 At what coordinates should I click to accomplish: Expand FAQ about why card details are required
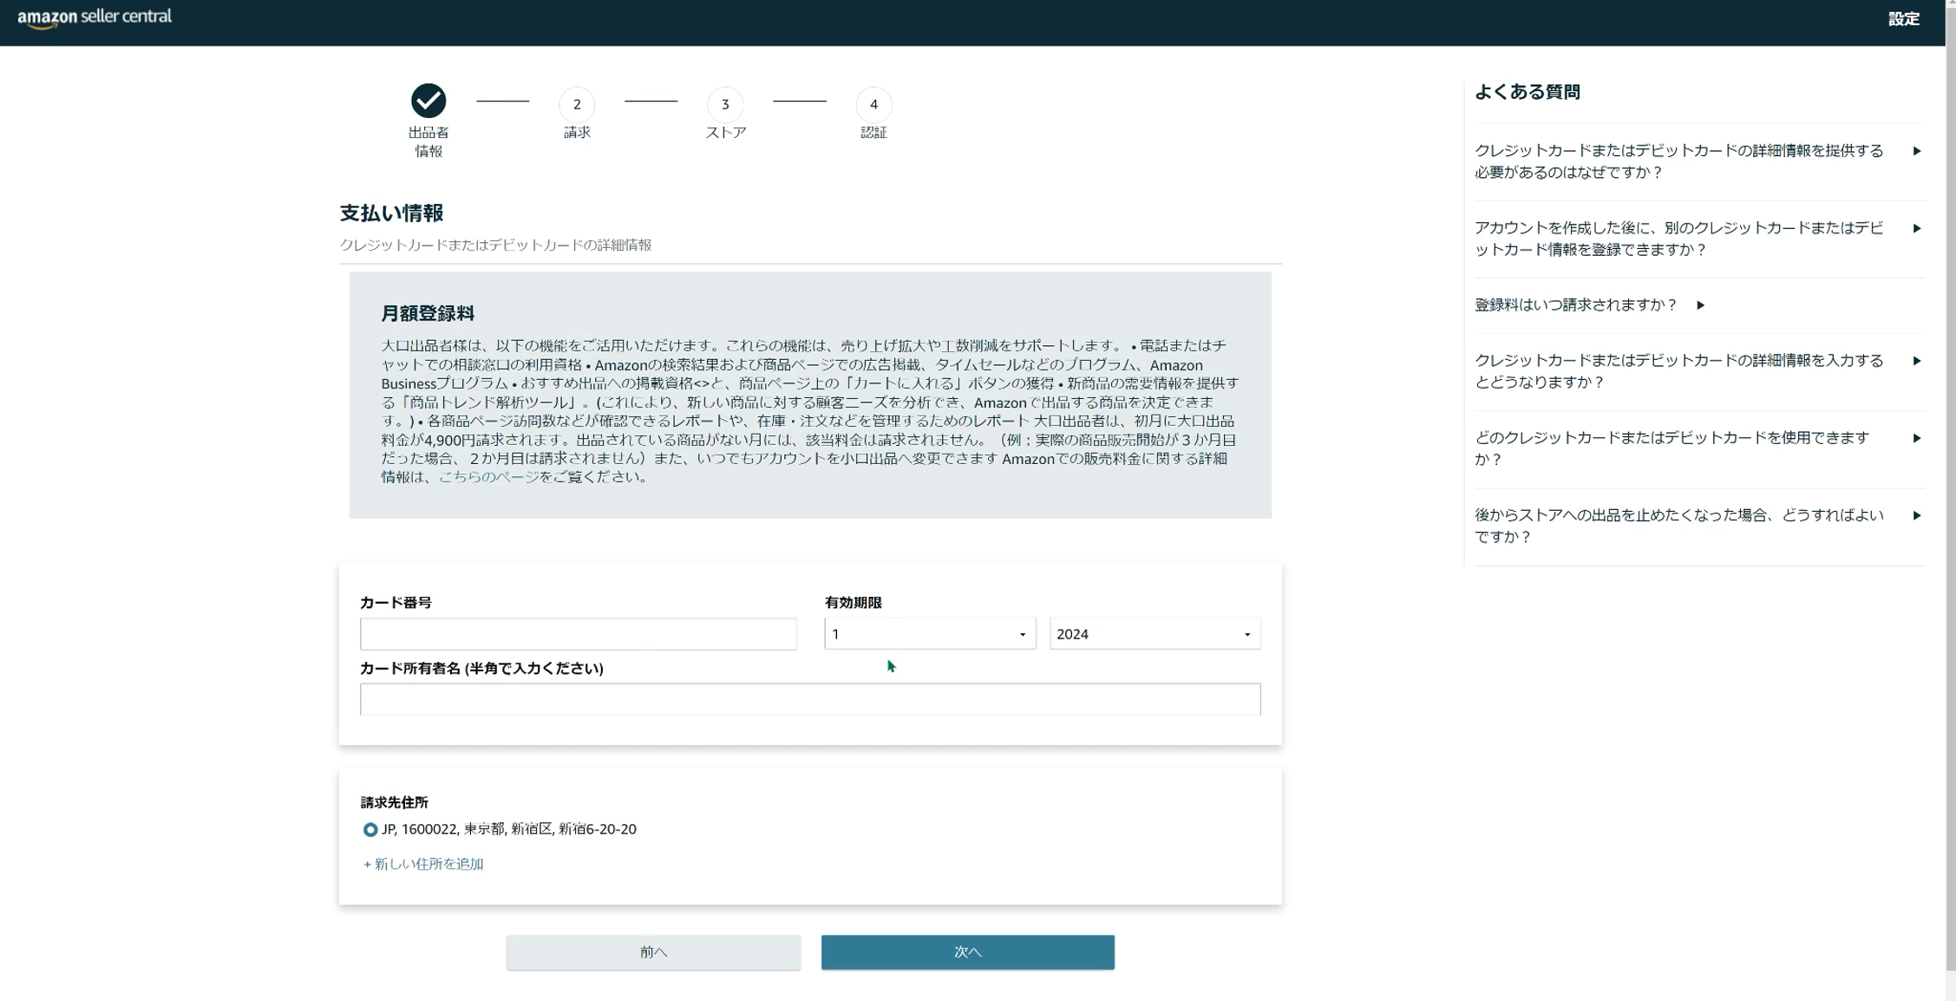[1698, 161]
